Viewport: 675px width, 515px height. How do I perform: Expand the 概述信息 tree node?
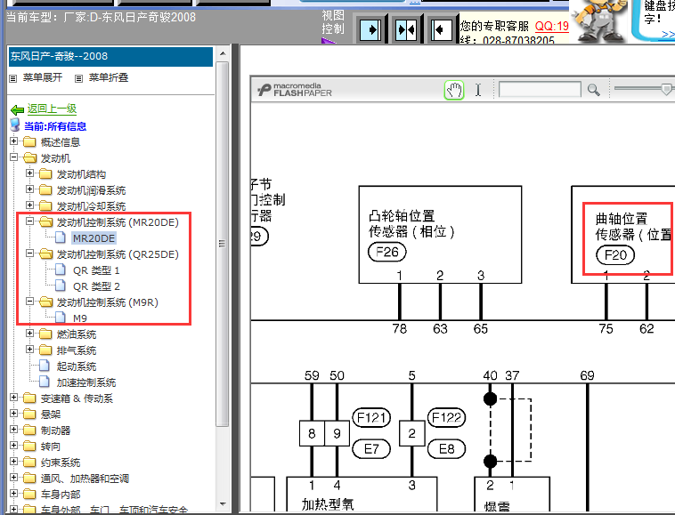tap(13, 141)
